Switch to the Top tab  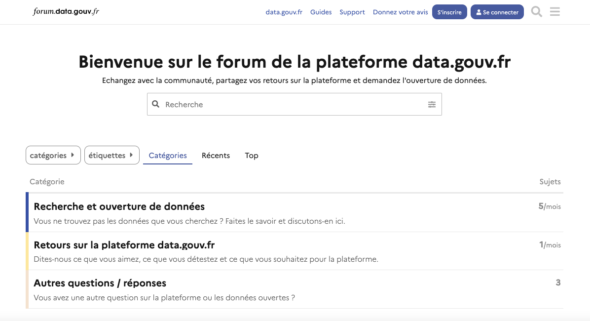point(252,156)
